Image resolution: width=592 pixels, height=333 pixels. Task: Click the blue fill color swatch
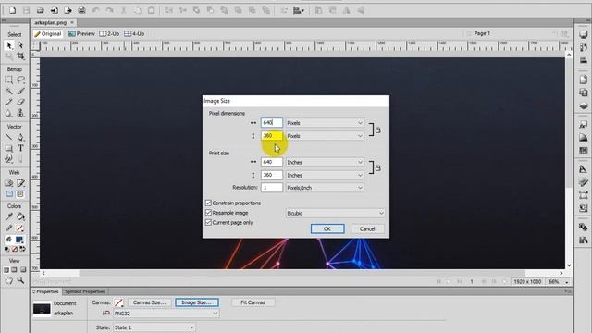point(19,240)
